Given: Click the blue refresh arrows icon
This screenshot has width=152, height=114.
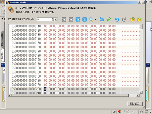Looking at the screenshot, I should [102, 19].
